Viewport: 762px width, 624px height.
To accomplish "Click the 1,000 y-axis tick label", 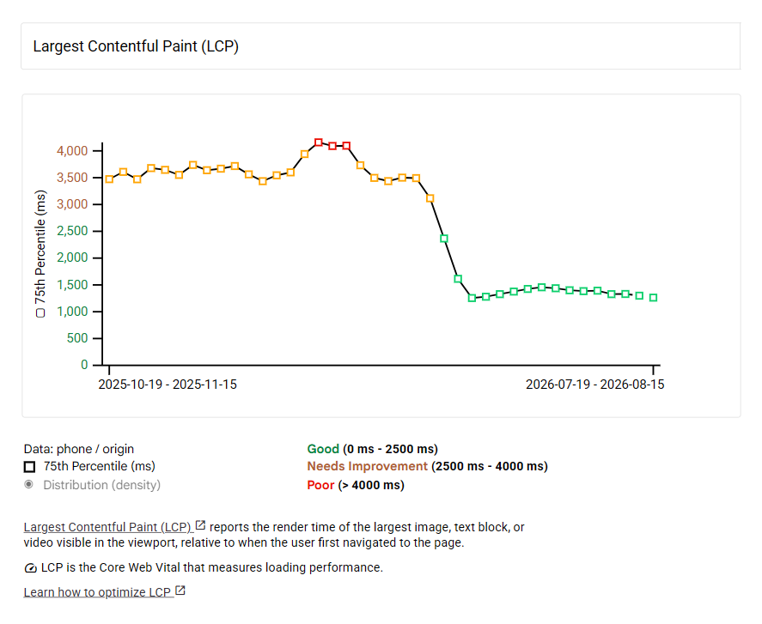I will point(72,312).
